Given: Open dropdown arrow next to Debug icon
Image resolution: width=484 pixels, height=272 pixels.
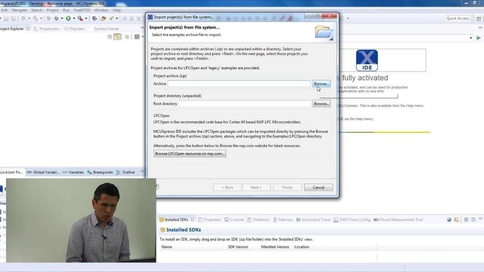Looking at the screenshot, I should point(62,18).
